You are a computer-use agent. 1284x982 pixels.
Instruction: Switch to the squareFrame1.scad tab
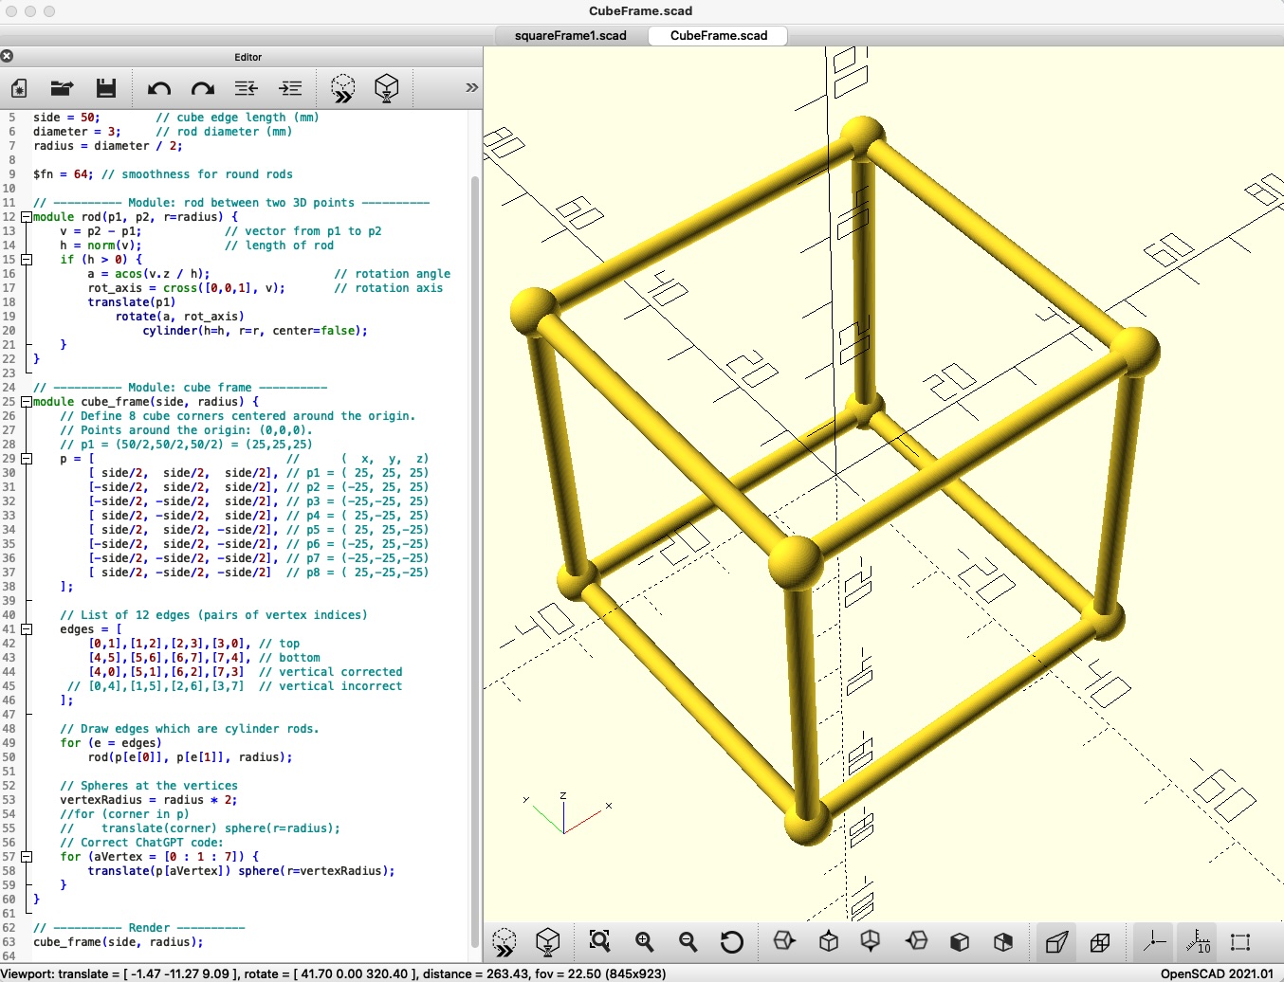click(570, 36)
